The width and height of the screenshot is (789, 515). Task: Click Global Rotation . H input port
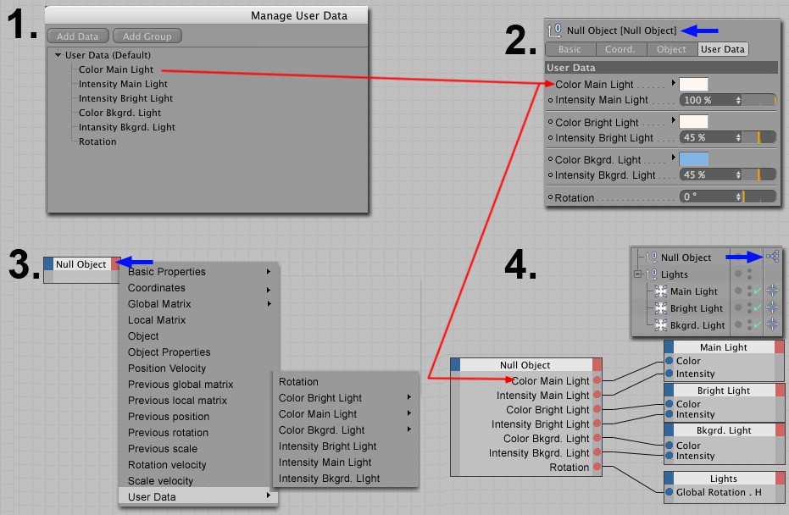pyautogui.click(x=670, y=492)
